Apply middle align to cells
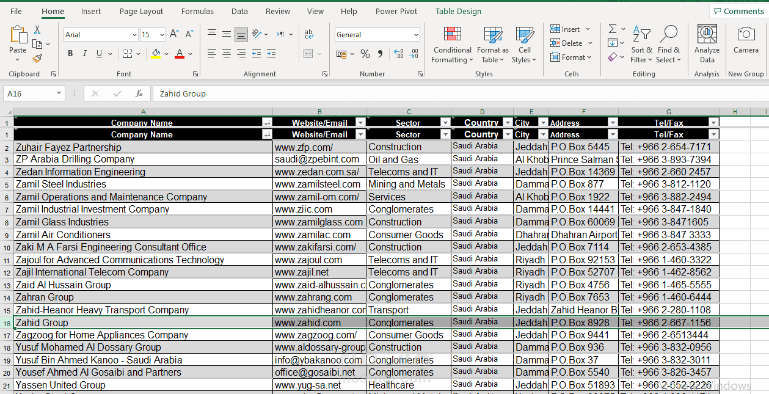This screenshot has height=394, width=769. pos(227,34)
